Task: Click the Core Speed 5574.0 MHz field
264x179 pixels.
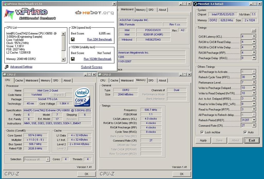Action: (35, 135)
